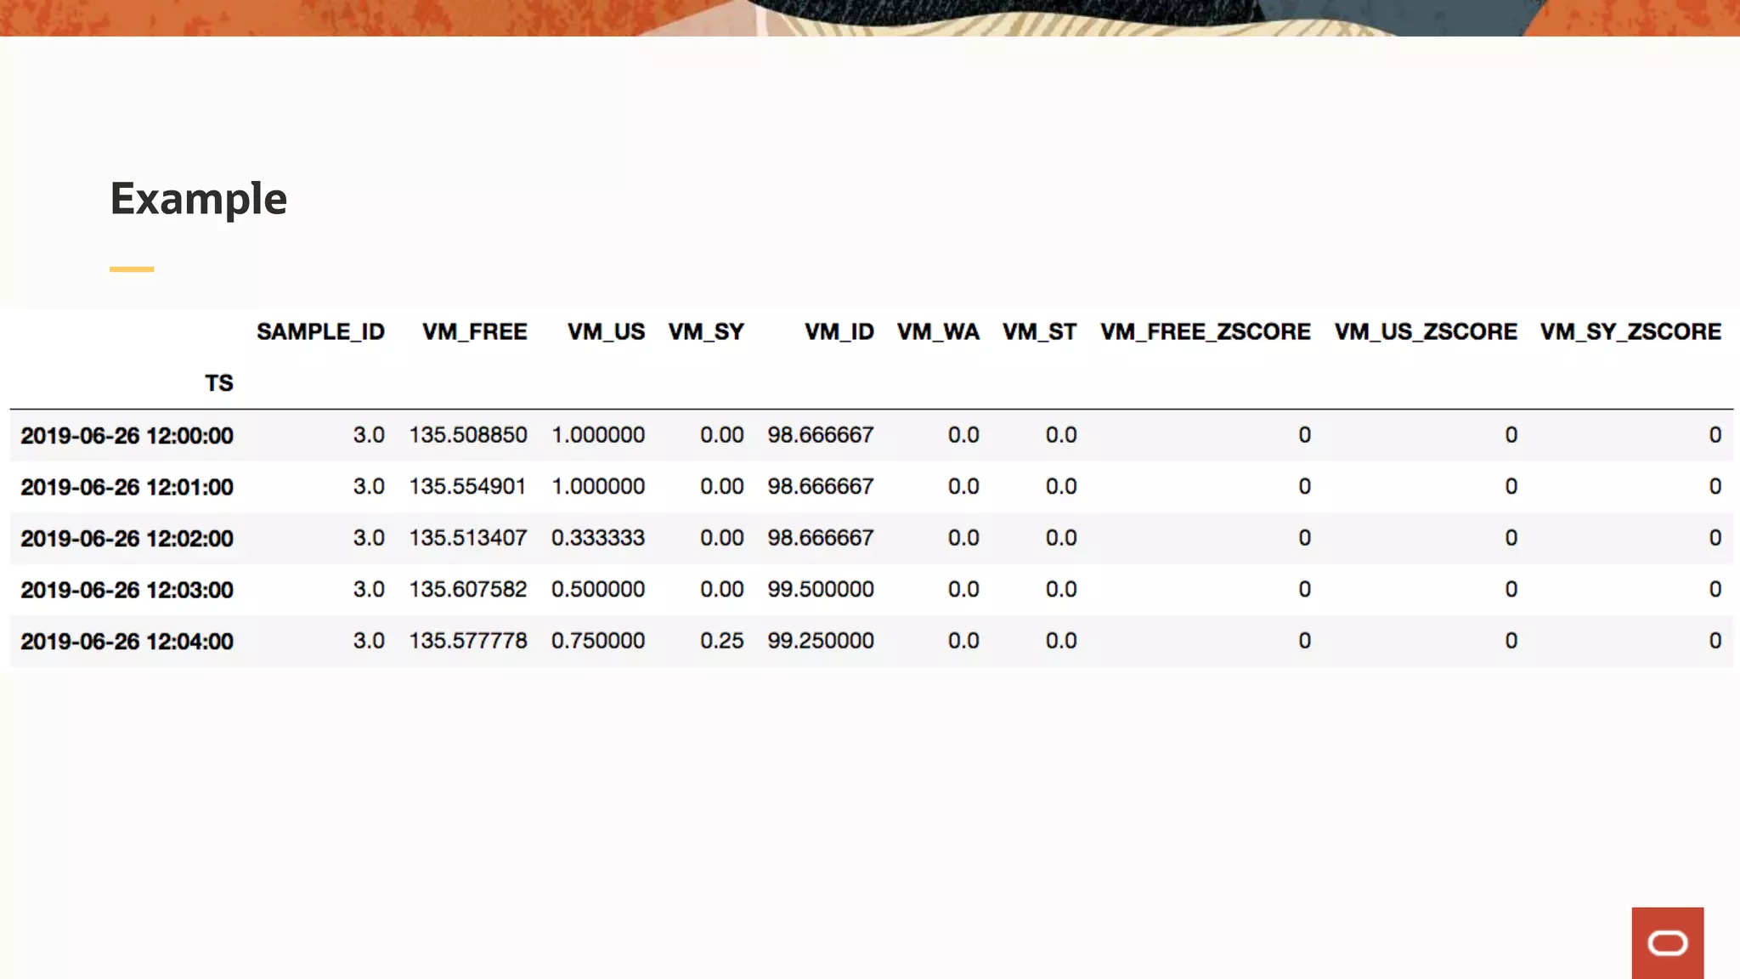Click the SAMPLE_ID column header
This screenshot has height=979, width=1740.
(320, 331)
